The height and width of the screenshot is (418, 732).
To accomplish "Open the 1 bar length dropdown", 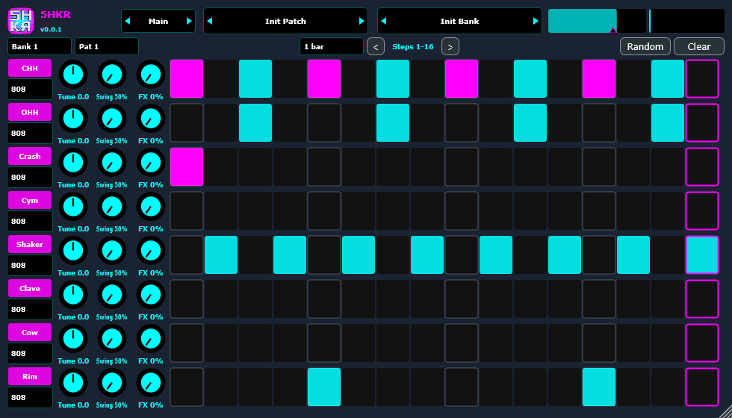I will (332, 46).
